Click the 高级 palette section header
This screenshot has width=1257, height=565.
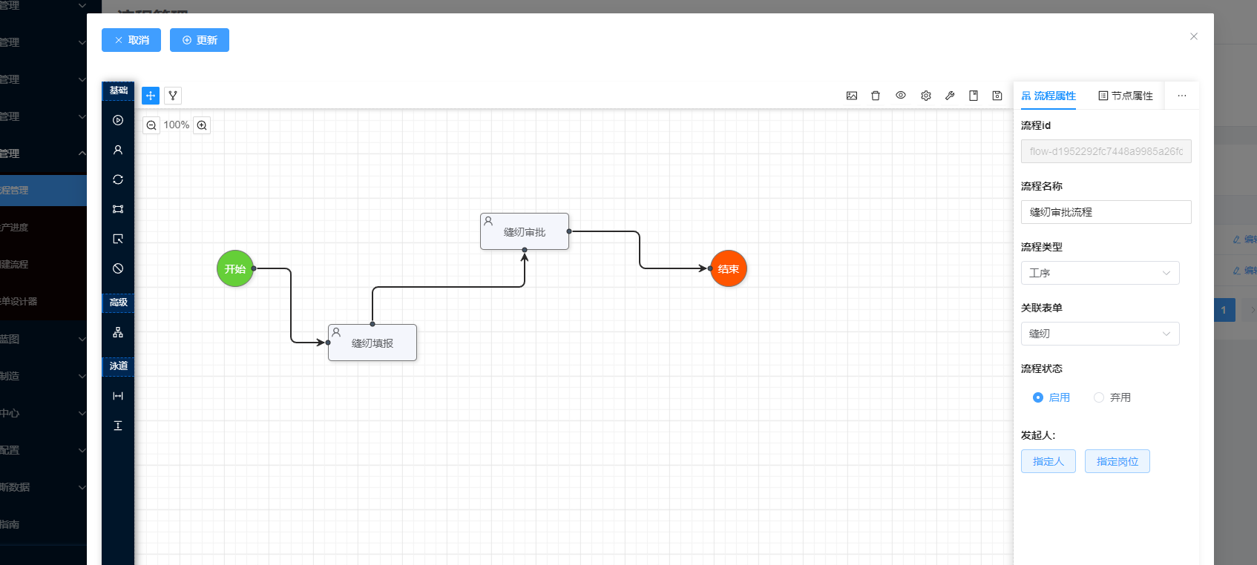click(118, 303)
